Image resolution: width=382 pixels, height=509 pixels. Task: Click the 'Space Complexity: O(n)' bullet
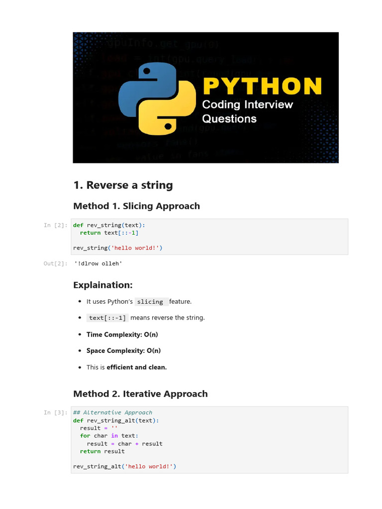(123, 351)
